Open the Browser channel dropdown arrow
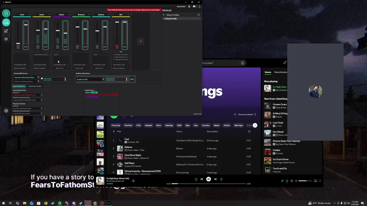Image resolution: width=367 pixels, height=206 pixels. click(x=89, y=15)
